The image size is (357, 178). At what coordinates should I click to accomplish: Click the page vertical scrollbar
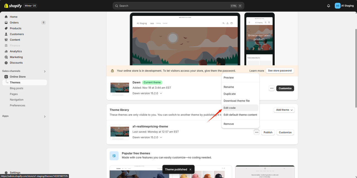coord(356,68)
